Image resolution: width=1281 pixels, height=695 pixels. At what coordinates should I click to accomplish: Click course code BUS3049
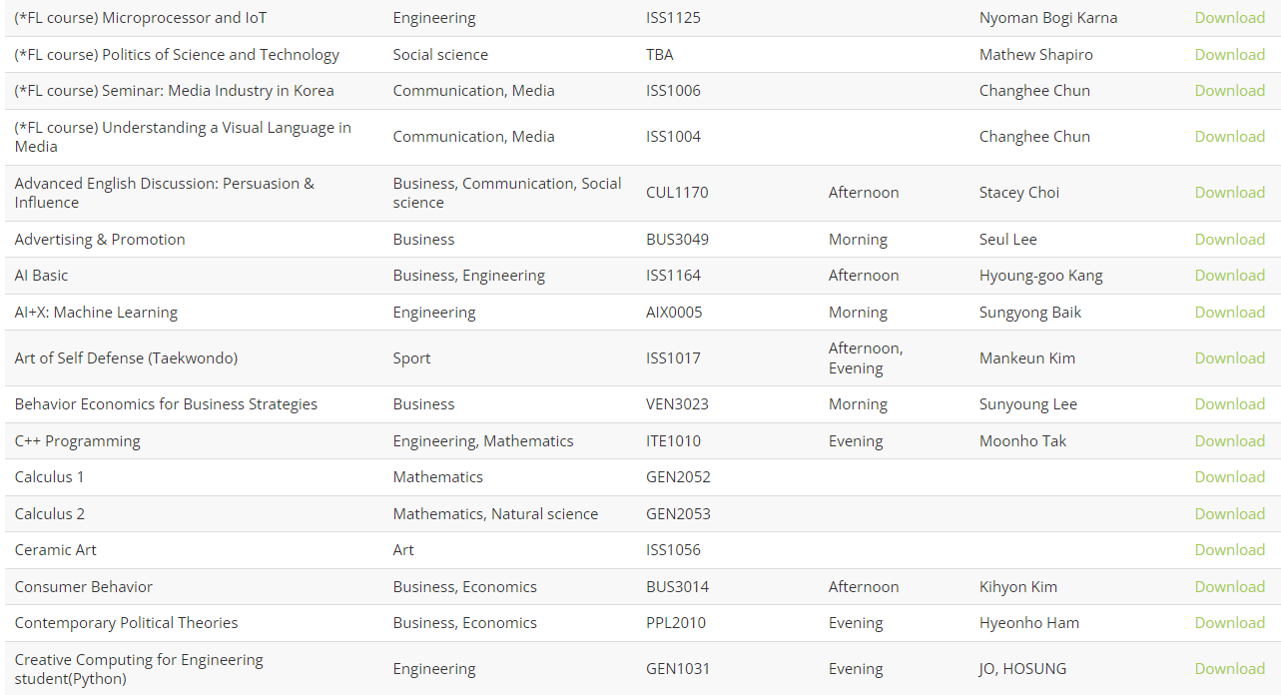pos(677,240)
